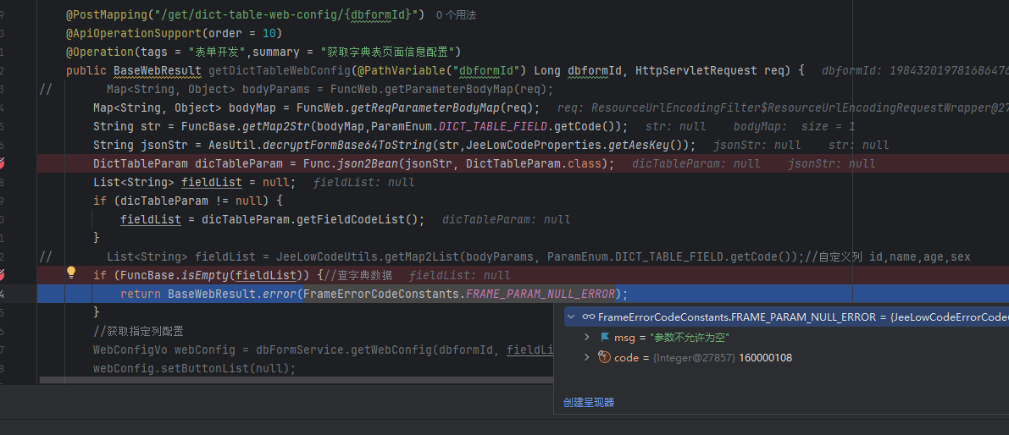Select the code value 160000108
Image resolution: width=1009 pixels, height=435 pixels.
tap(765, 358)
